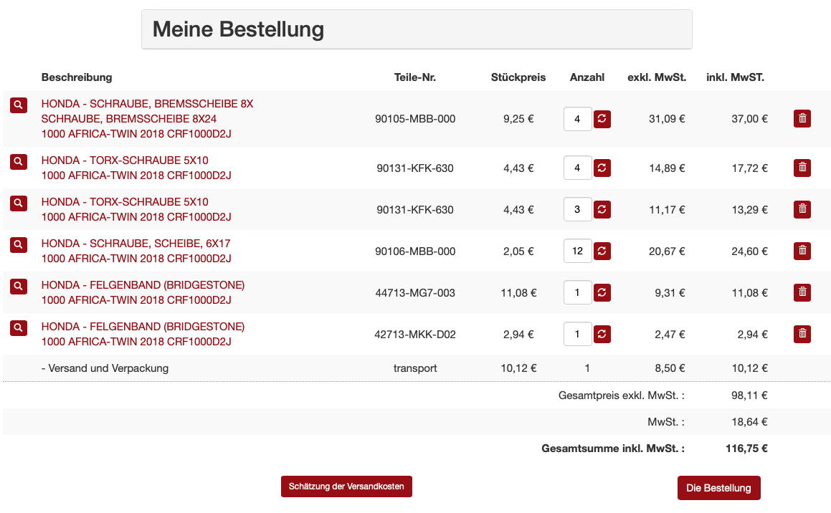Select quantity box for Torx-Schraube totaling 13,29 €

coord(577,209)
